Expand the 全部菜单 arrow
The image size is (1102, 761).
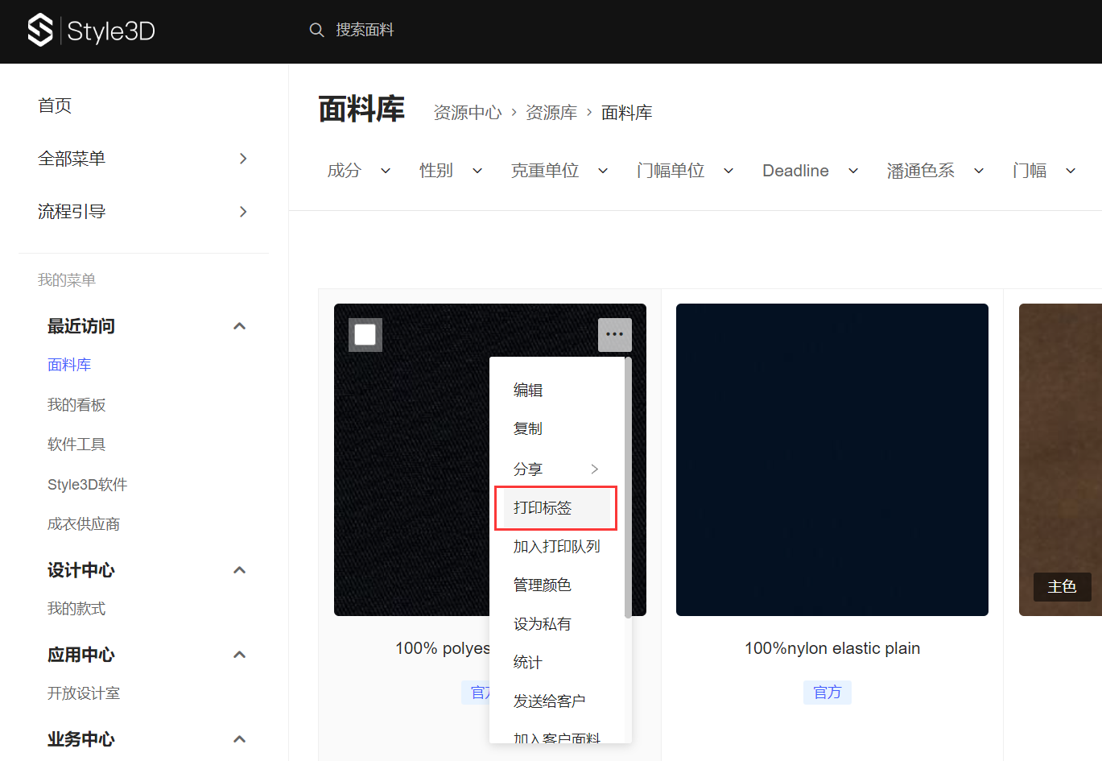[x=243, y=159]
